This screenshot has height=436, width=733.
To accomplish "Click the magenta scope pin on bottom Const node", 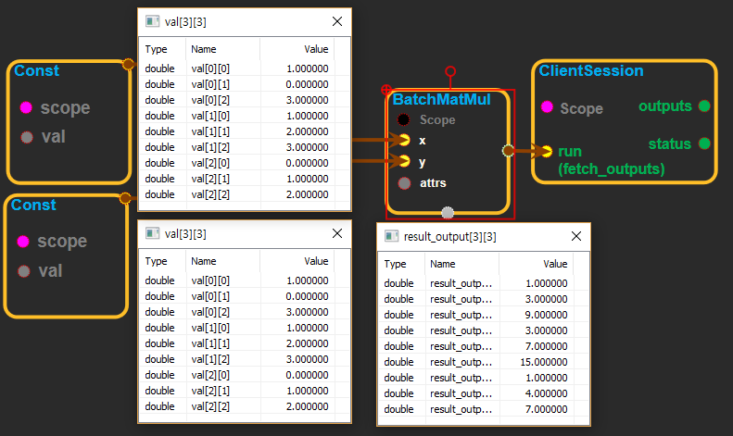I will [x=23, y=242].
